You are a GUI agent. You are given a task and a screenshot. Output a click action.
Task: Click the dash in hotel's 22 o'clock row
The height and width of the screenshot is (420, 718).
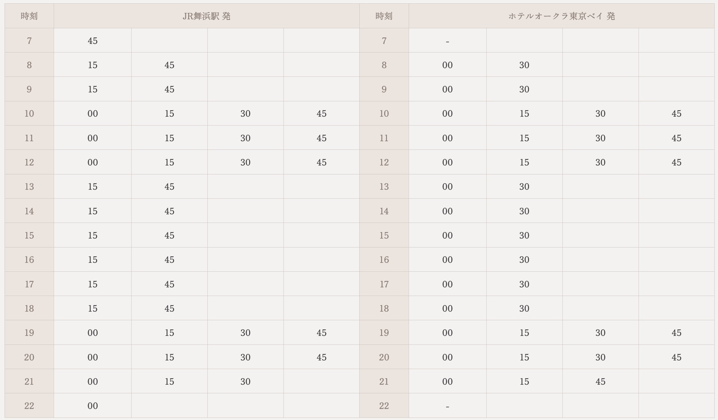click(x=448, y=406)
